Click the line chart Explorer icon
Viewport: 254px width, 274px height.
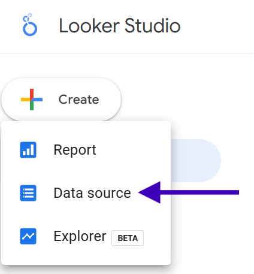pyautogui.click(x=28, y=236)
